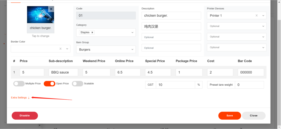Turn off the Open Price switch
This screenshot has height=129, width=281.
click(49, 84)
